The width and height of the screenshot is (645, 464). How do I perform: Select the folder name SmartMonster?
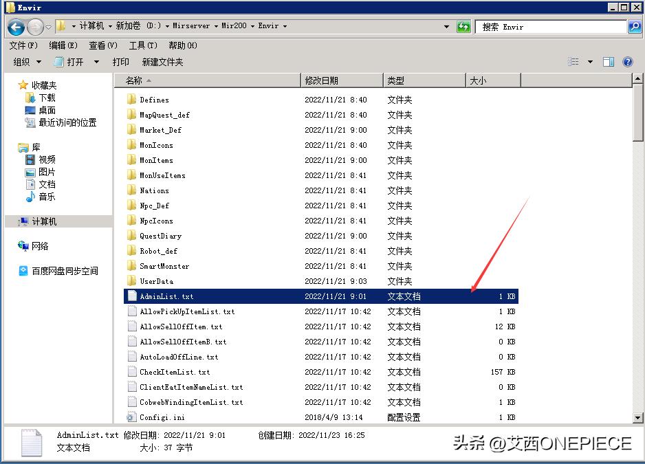click(x=164, y=266)
